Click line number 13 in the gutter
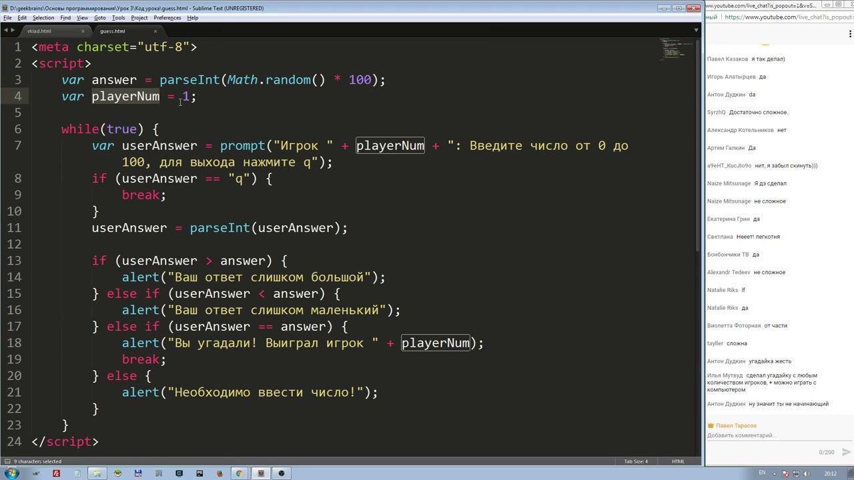 click(14, 261)
